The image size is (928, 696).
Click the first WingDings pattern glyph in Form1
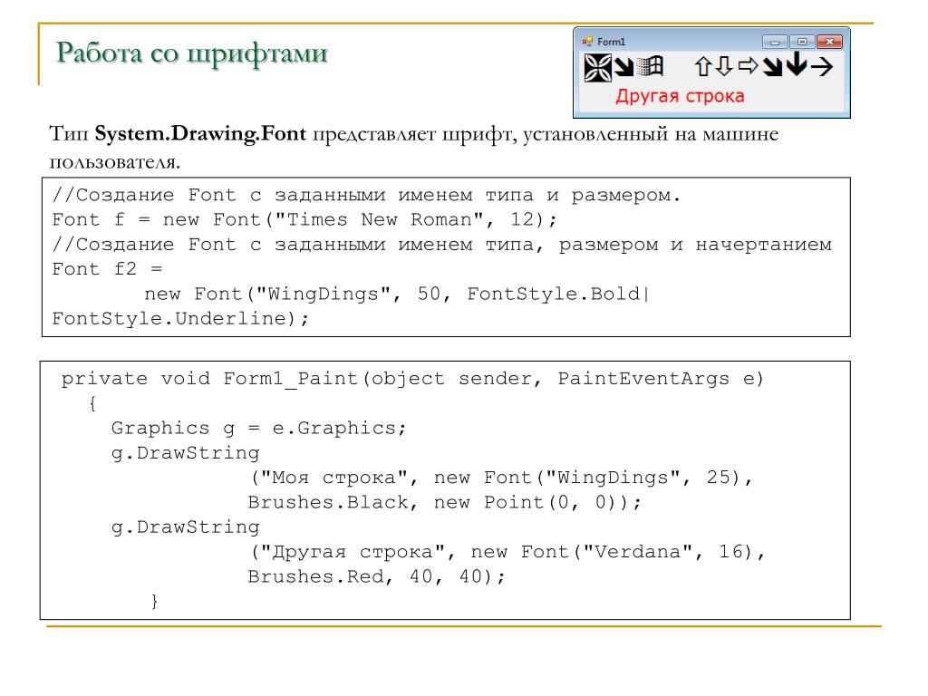tap(598, 67)
